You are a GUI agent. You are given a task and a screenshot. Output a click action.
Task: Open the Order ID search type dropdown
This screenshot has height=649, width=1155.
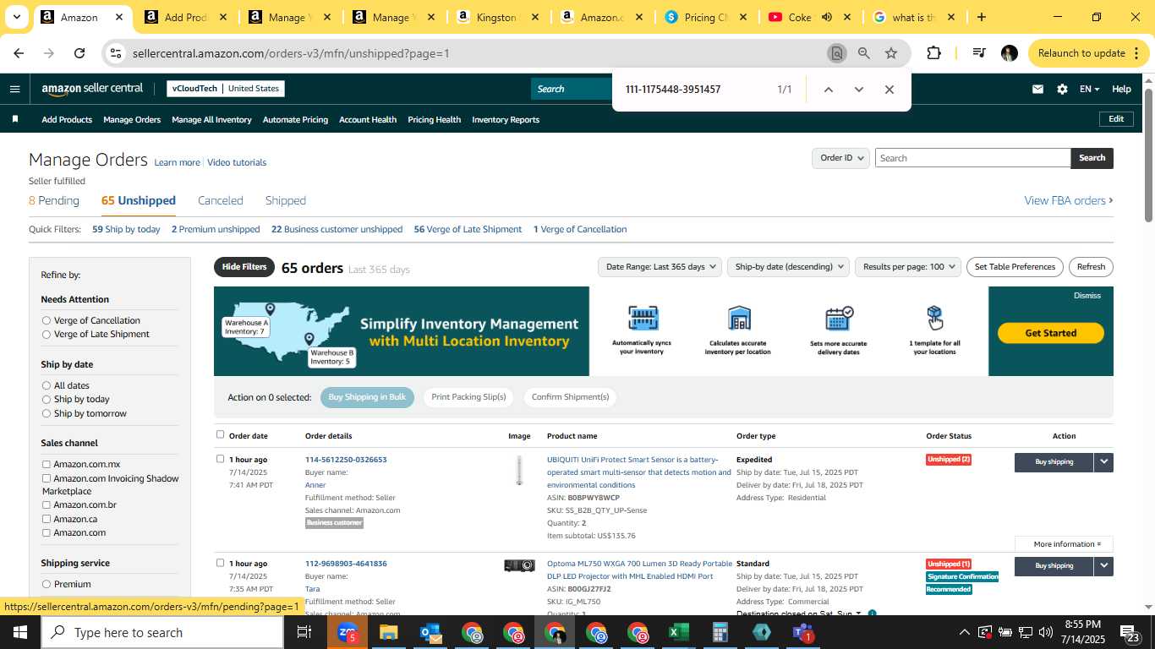pyautogui.click(x=841, y=158)
